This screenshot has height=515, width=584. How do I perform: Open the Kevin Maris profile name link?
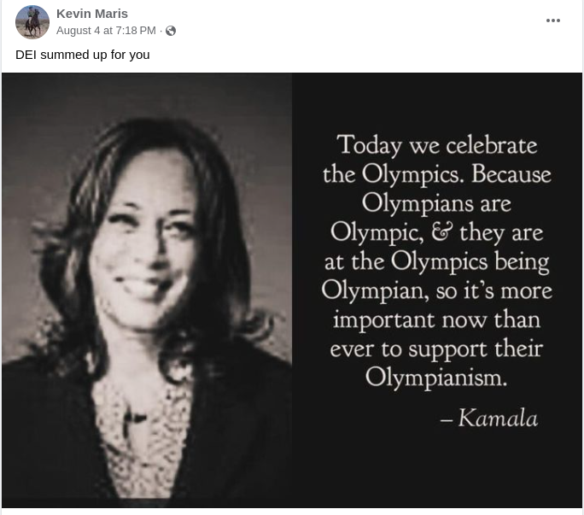click(91, 14)
